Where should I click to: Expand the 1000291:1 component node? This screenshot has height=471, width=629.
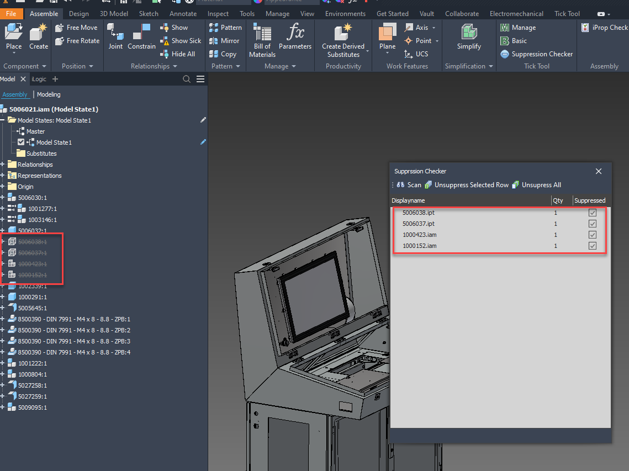(x=2, y=297)
